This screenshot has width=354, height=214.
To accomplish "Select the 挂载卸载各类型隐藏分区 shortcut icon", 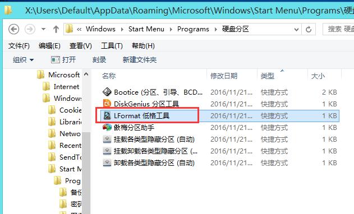I will click(x=107, y=151).
